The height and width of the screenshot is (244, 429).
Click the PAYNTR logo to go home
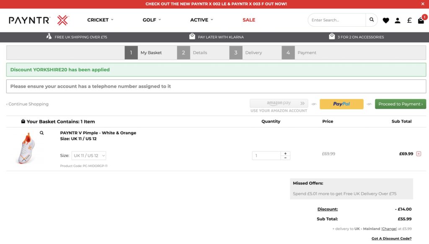[39, 20]
